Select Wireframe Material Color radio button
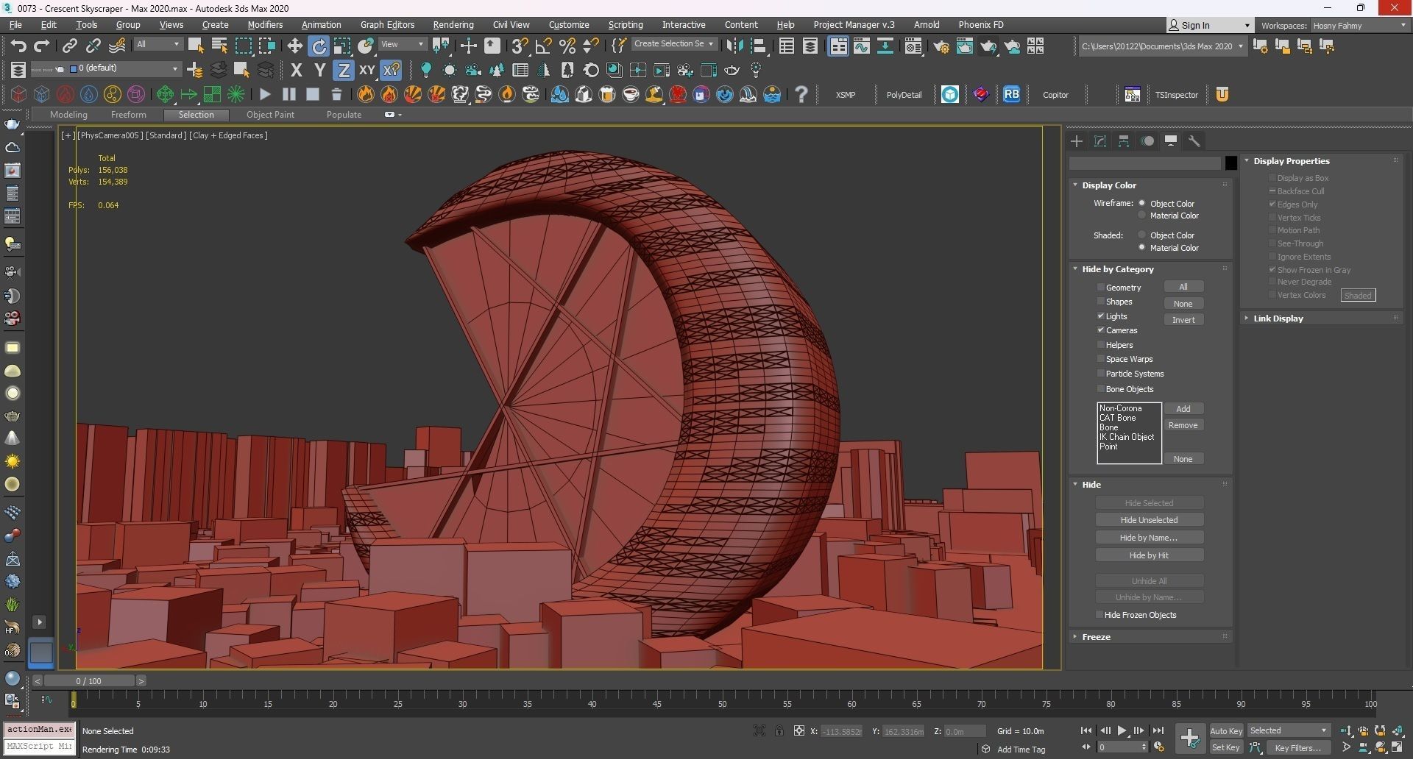This screenshot has height=765, width=1413. click(1142, 216)
